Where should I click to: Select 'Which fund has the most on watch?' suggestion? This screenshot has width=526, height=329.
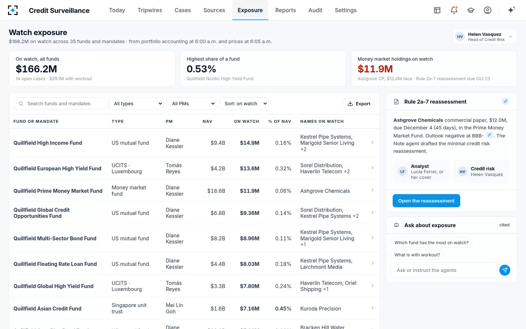pos(431,243)
